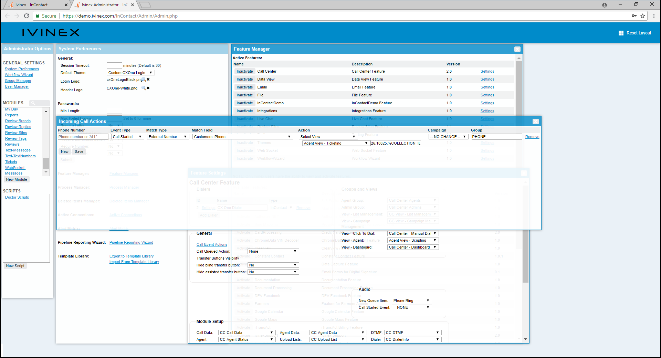The width and height of the screenshot is (661, 358).
Task: Open System Preferences in General Settings
Action: coord(22,69)
